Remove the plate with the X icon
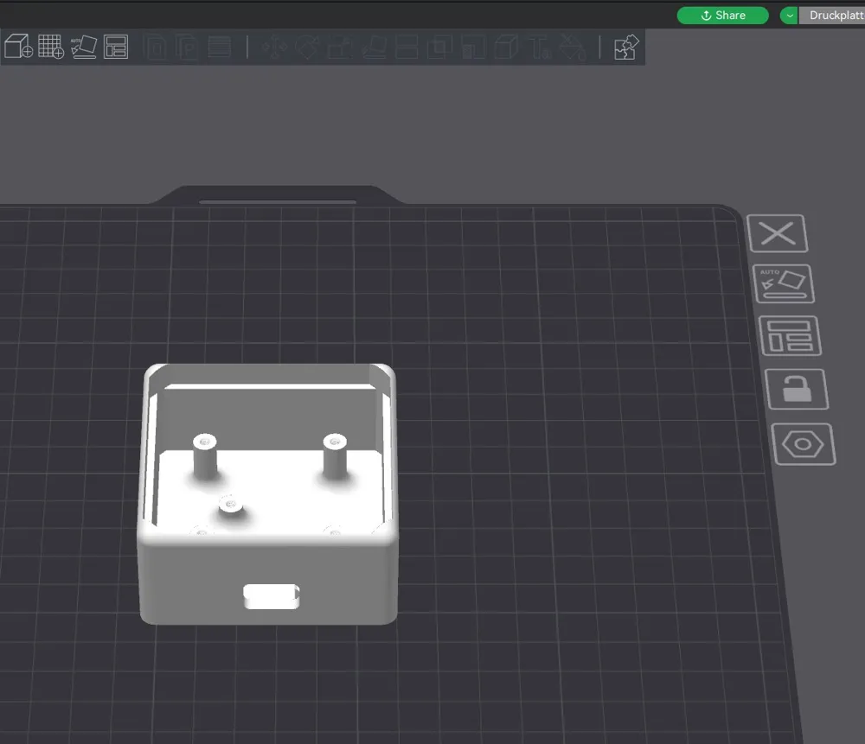 coord(778,233)
